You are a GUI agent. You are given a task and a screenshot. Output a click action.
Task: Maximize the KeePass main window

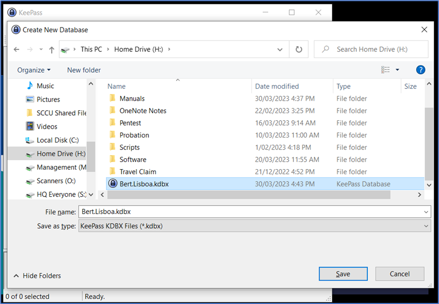[292, 12]
